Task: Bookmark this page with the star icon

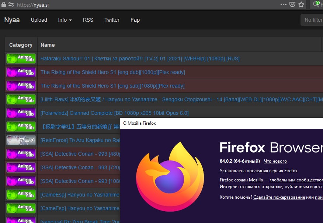Action: point(301,4)
